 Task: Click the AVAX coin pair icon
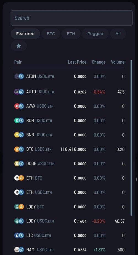point(19,106)
